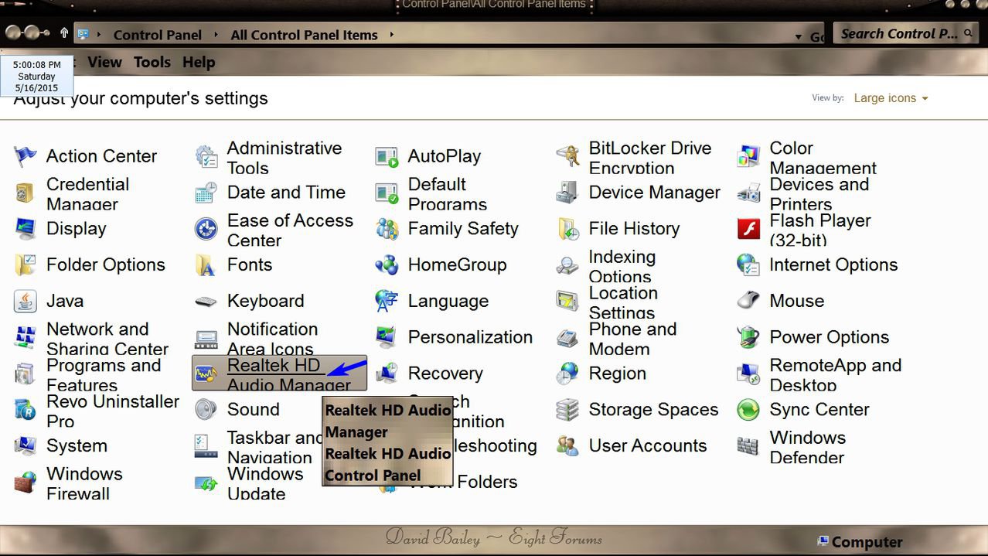Click the Indexing Options link
Image resolution: width=988 pixels, height=556 pixels.
click(x=622, y=266)
